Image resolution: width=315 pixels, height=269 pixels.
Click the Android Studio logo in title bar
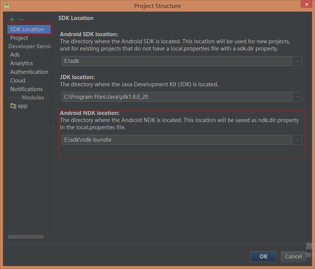pos(7,6)
